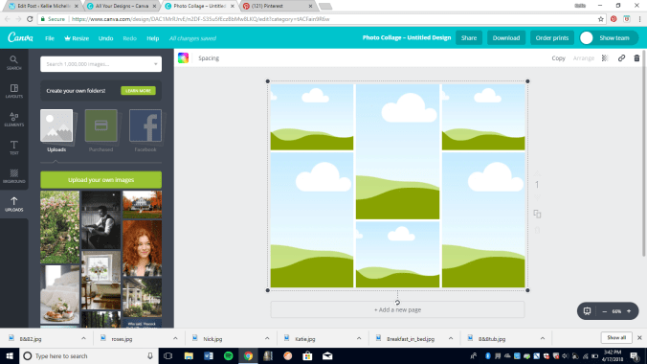Screen dimensions: 647x364
Task: Click the Order prints button
Action: point(552,37)
